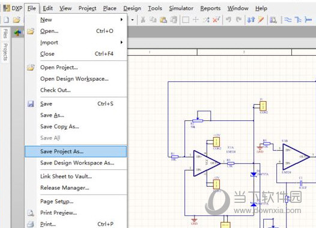Click the green-blue arrow panel icon
The image size is (316, 228).
[17, 32]
